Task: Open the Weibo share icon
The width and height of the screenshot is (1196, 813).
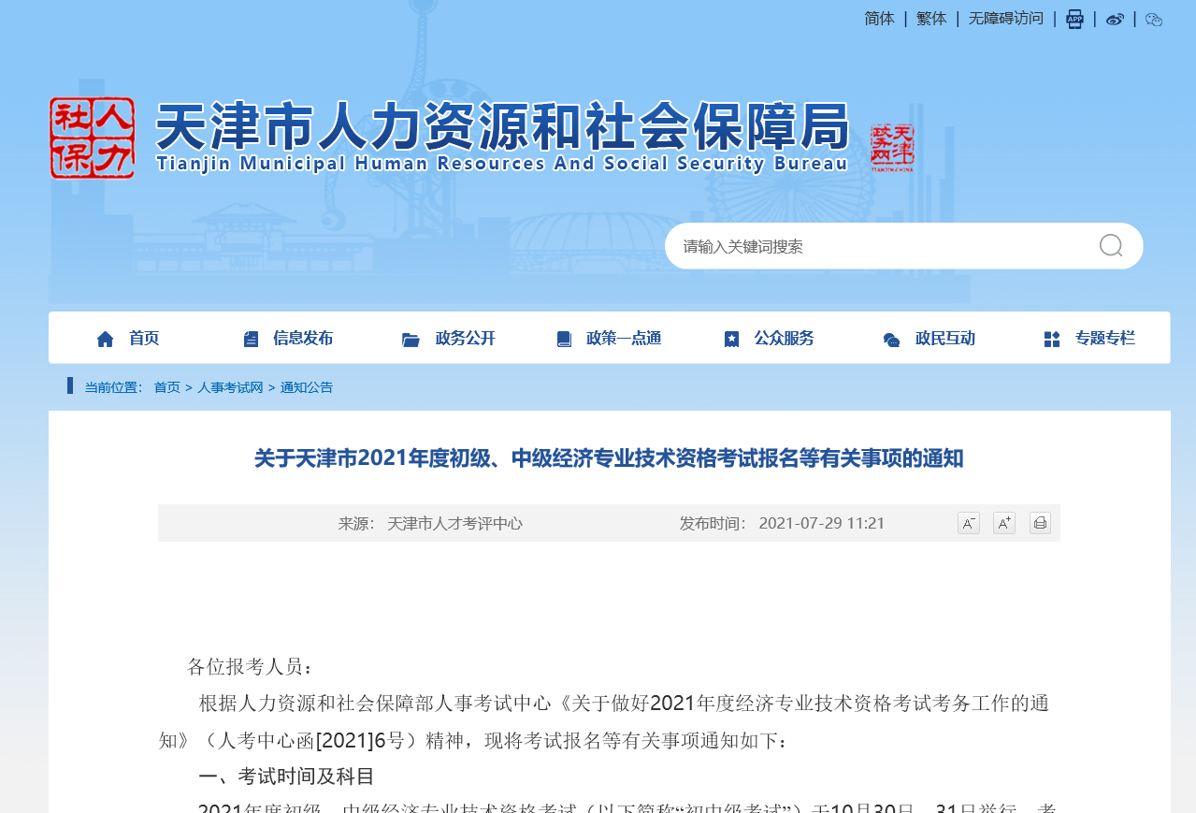Action: click(1113, 19)
